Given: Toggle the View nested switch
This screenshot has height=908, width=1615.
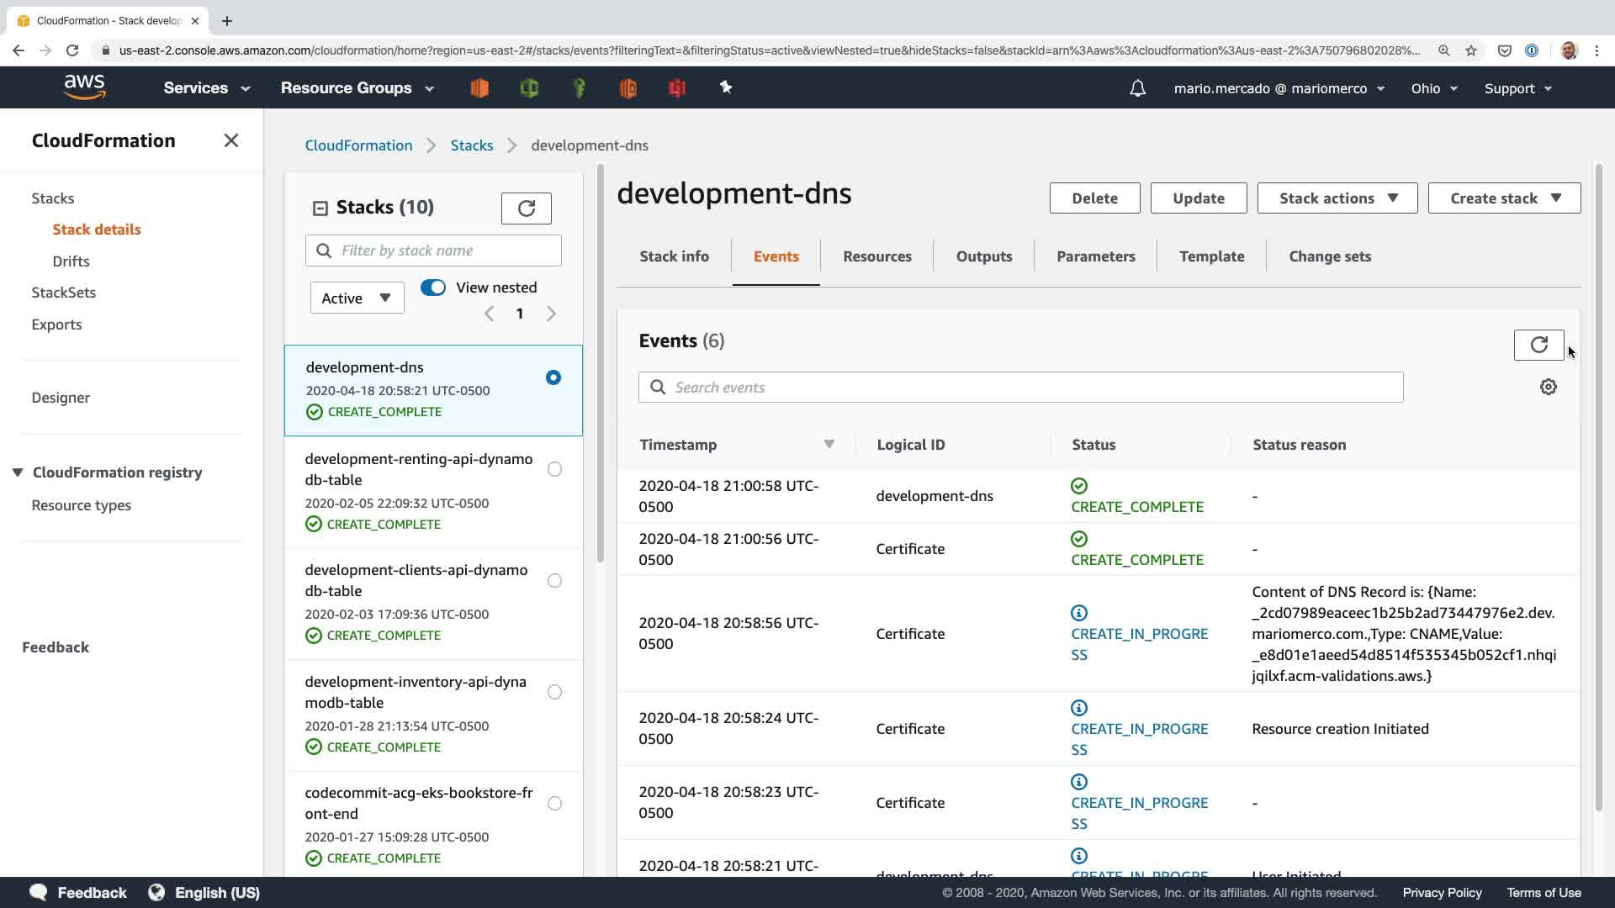Looking at the screenshot, I should (433, 288).
